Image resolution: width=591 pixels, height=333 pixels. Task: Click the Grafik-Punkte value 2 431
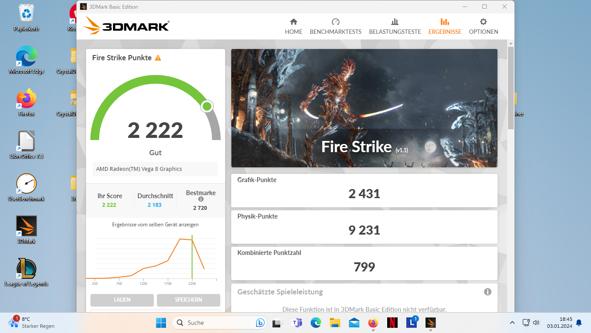(364, 194)
